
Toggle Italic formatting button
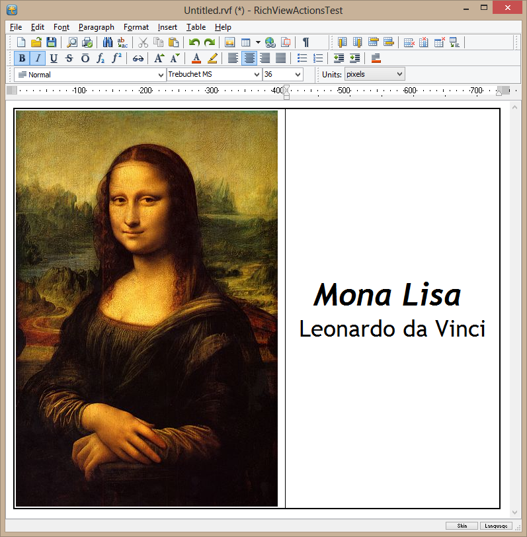click(x=38, y=58)
